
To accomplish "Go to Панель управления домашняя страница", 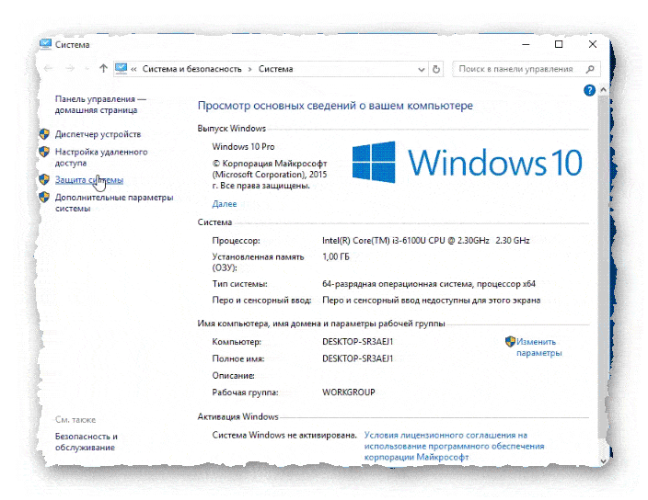I will (100, 105).
